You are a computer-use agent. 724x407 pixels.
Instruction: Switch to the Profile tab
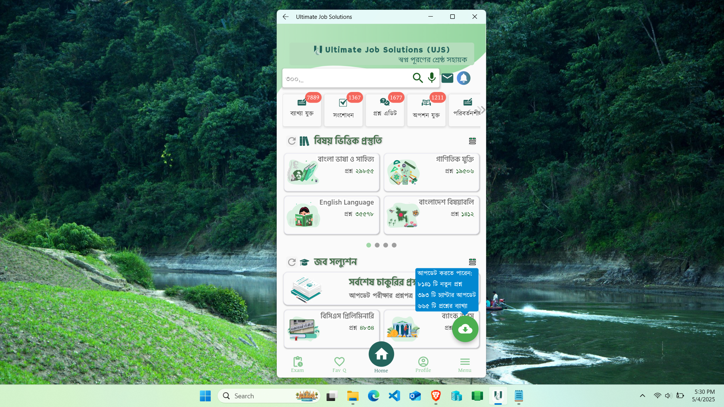(423, 364)
